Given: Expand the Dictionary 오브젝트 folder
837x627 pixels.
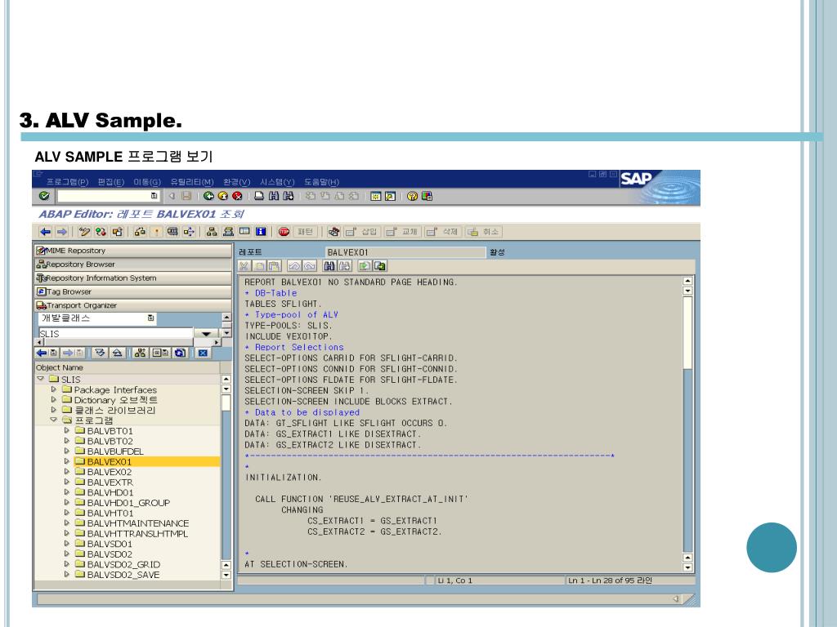Looking at the screenshot, I should coord(53,399).
